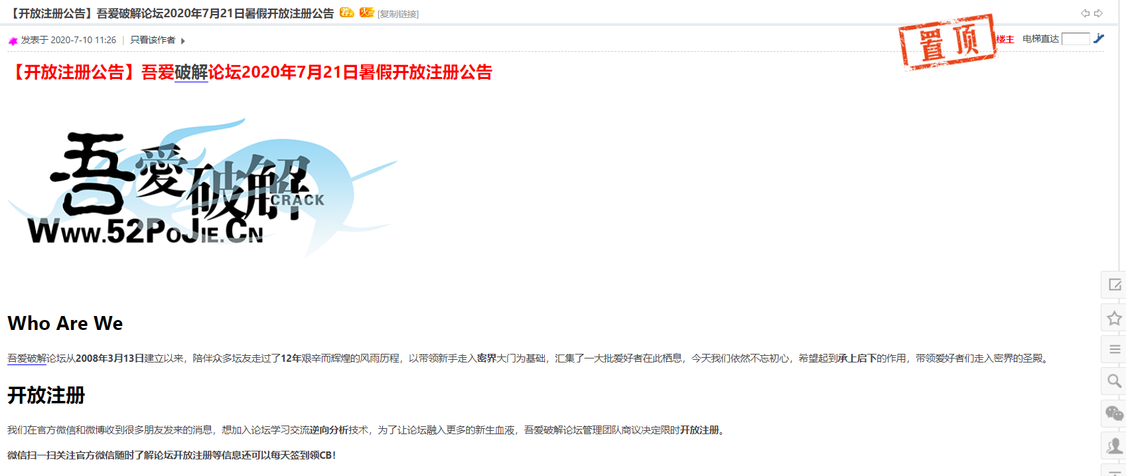Click the next thread right arrow icon

pyautogui.click(x=1099, y=13)
